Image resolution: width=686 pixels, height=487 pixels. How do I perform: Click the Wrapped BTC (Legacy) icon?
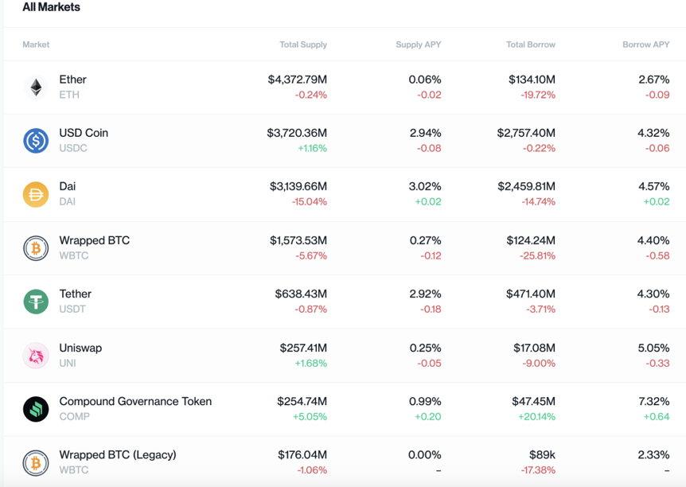pyautogui.click(x=36, y=462)
